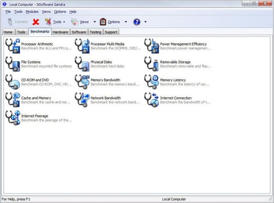
Task: Switch to the Tools tab
Action: 21,32
